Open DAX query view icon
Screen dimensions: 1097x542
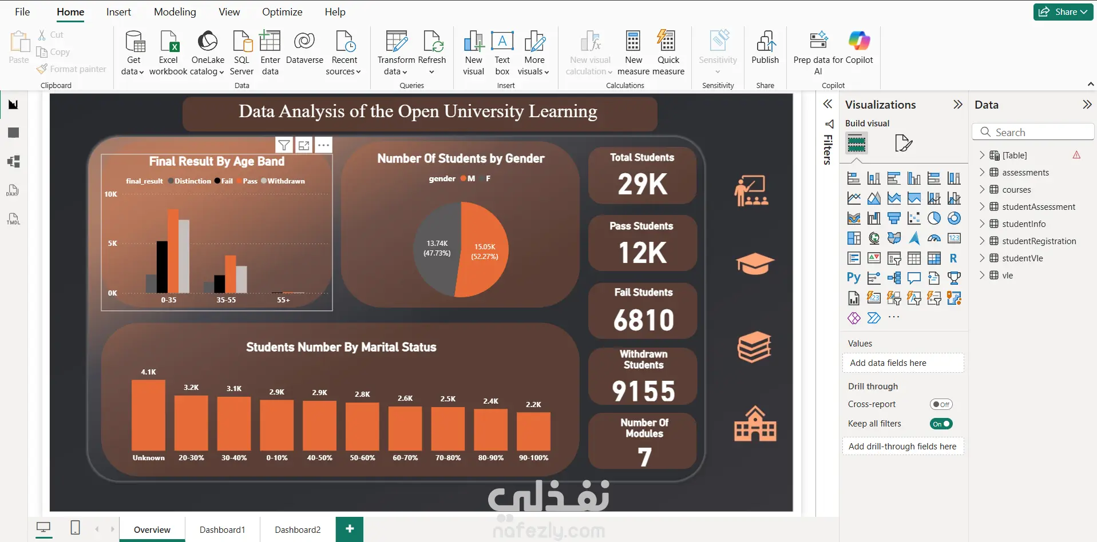tap(13, 190)
